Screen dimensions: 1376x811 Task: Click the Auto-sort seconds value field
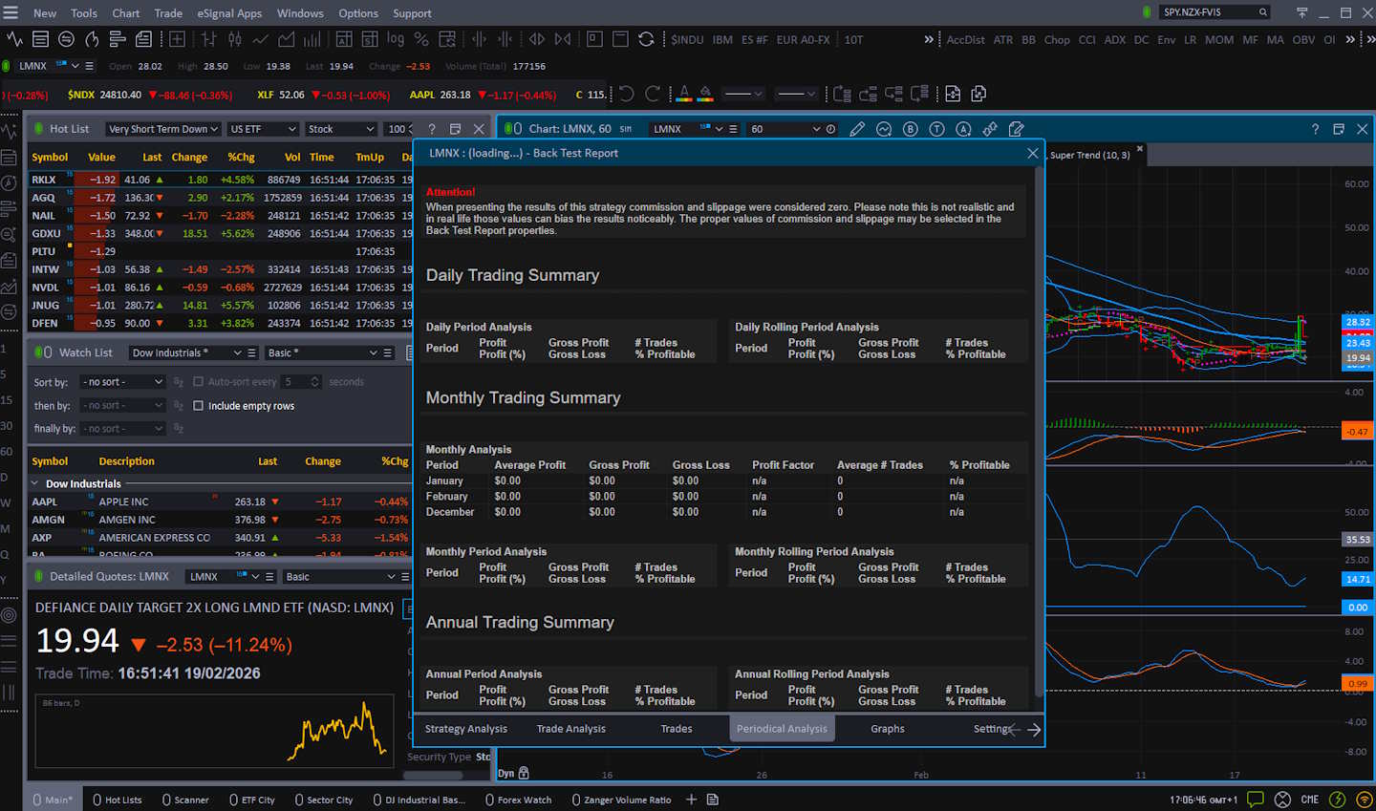(302, 381)
